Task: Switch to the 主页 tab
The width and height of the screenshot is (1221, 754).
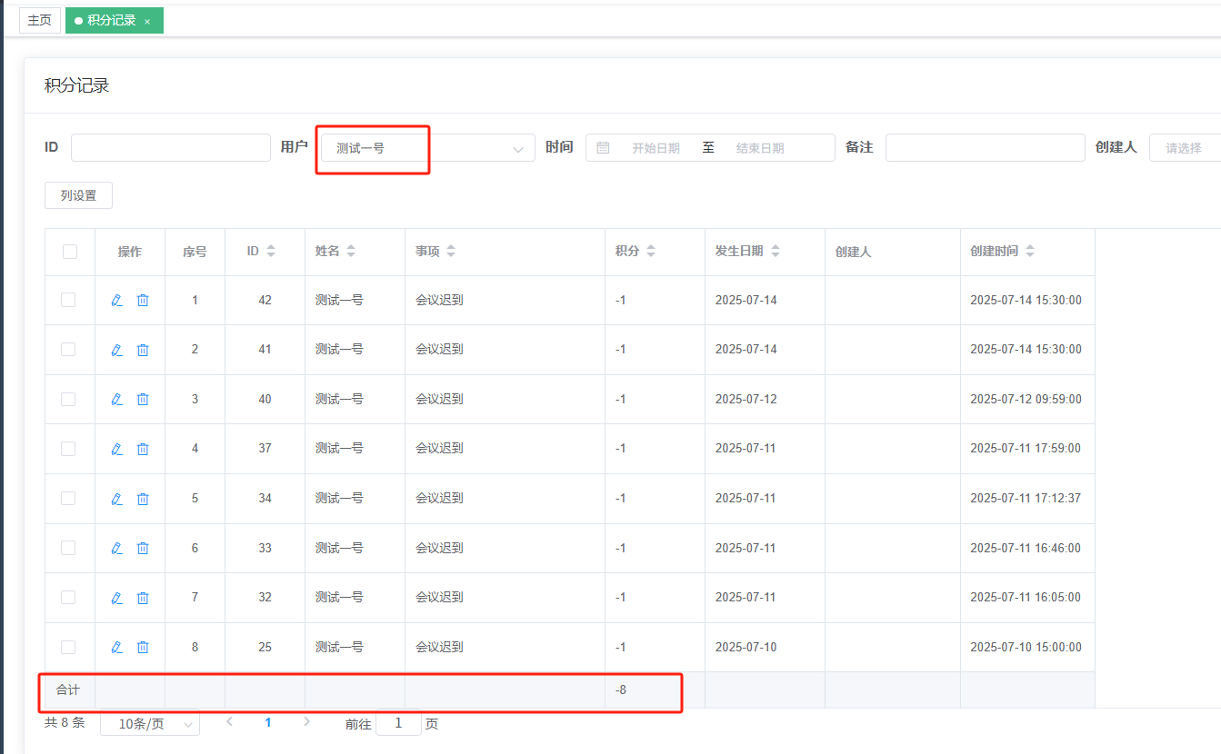Action: coord(39,20)
